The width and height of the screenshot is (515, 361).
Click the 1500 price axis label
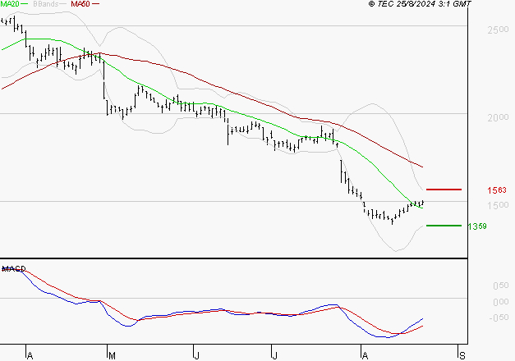click(498, 205)
